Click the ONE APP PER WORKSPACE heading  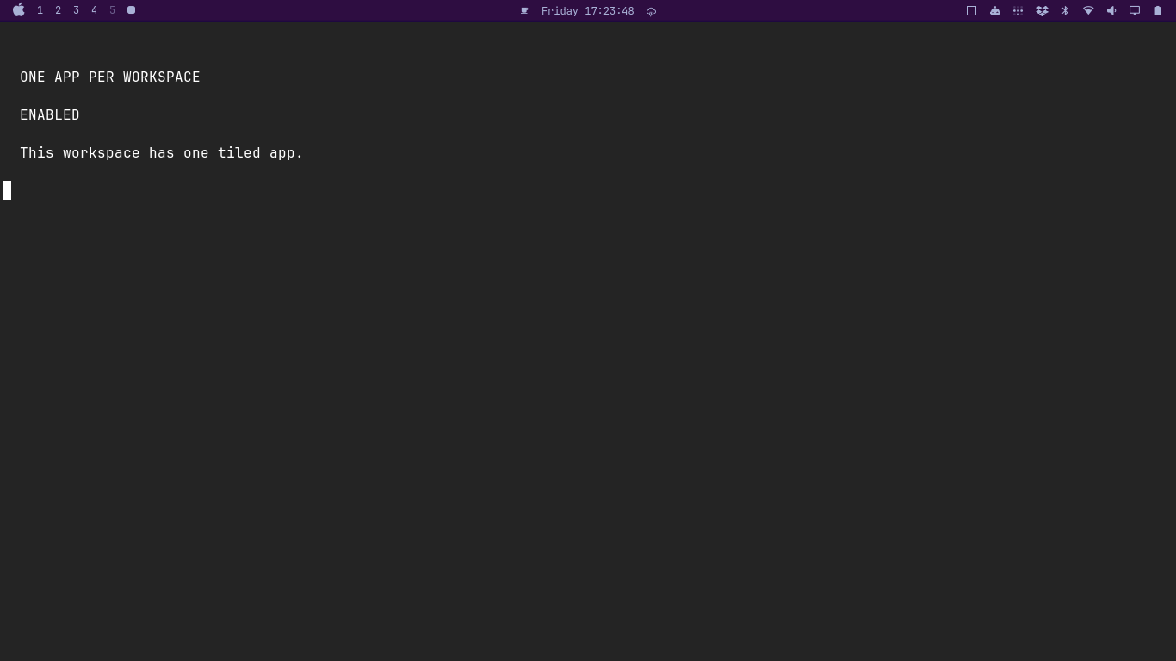(x=110, y=77)
